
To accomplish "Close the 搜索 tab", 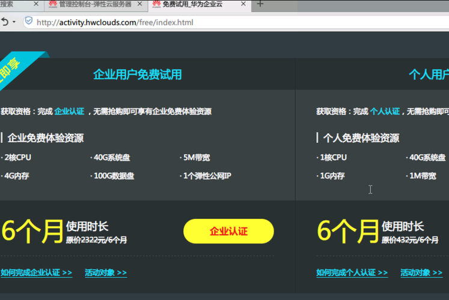I will point(36,4).
